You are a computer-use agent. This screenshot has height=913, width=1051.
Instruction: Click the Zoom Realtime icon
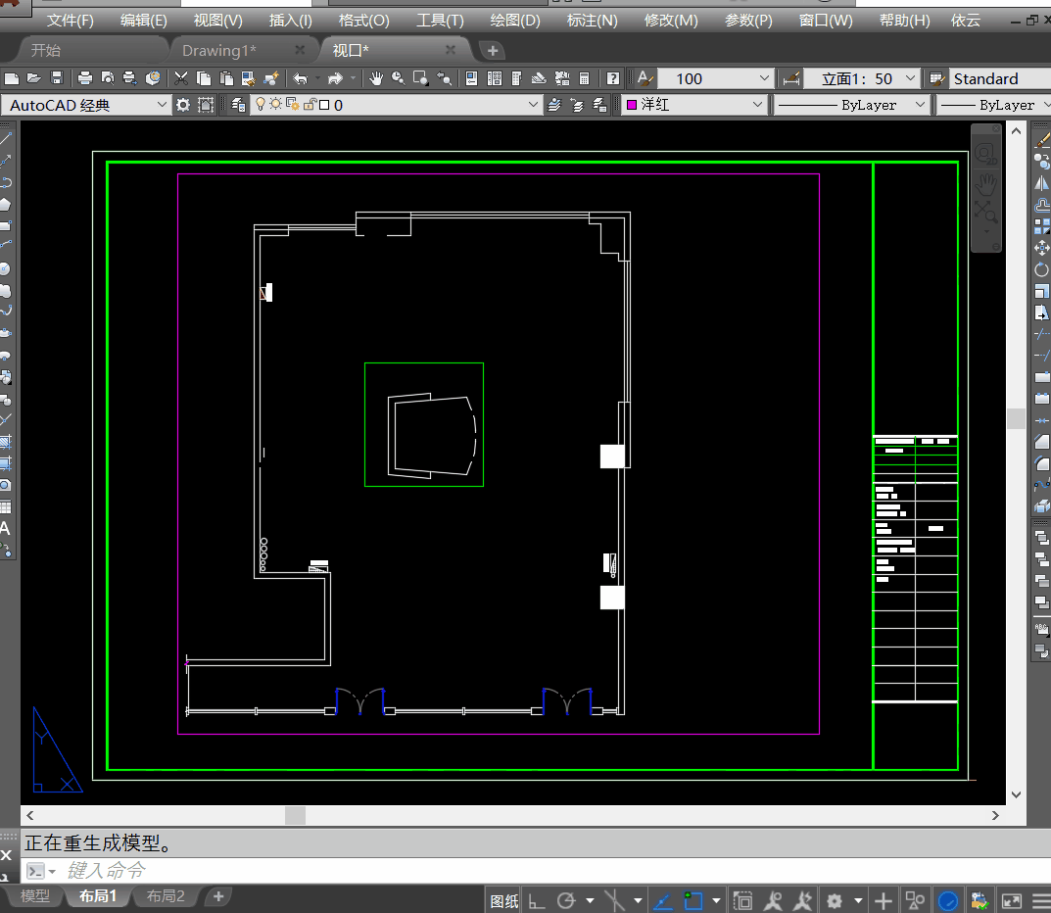pos(398,78)
